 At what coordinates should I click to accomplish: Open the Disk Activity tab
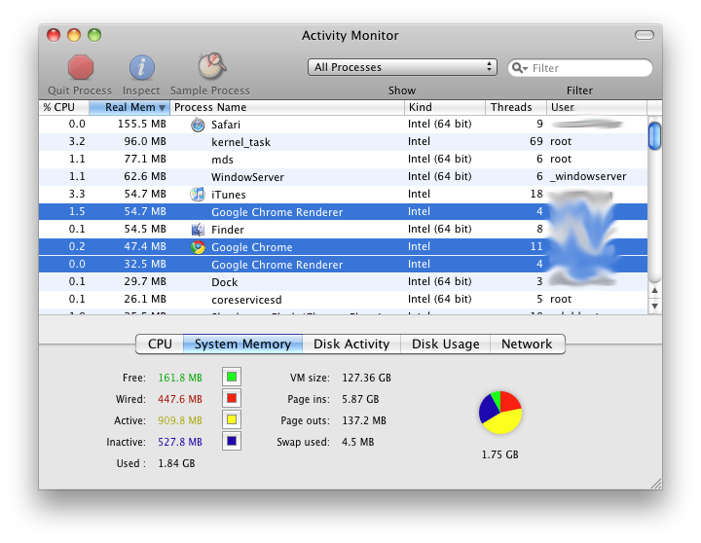tap(351, 344)
